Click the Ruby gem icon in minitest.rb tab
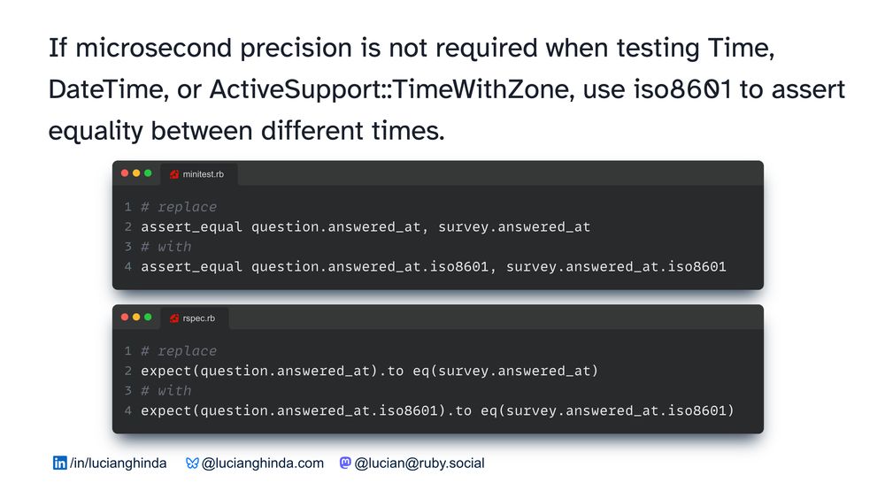The image size is (885, 498). click(174, 174)
